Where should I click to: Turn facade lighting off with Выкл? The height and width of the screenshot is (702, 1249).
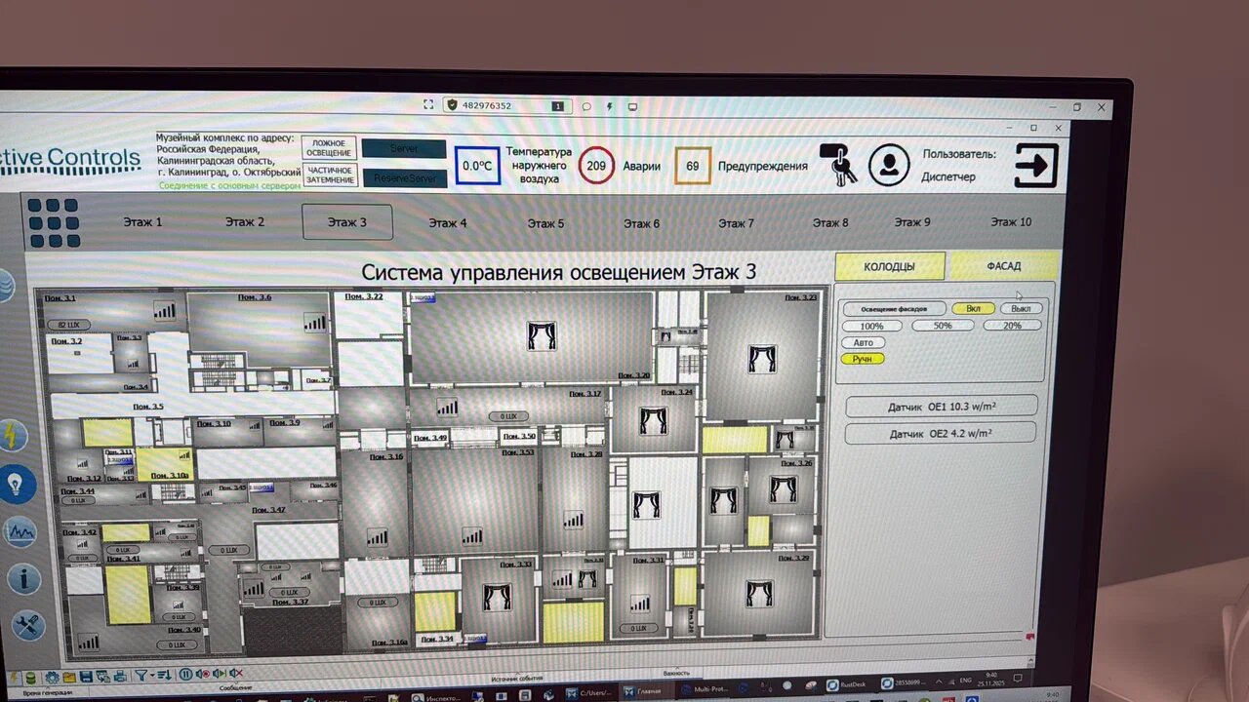[1021, 308]
